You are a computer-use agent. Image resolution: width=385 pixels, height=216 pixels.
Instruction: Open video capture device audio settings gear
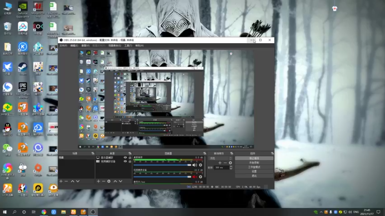tap(201, 177)
